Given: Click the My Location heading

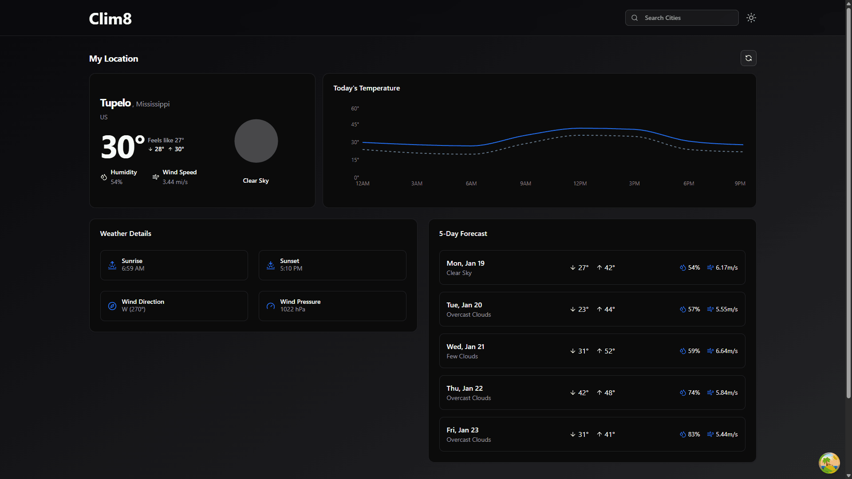Looking at the screenshot, I should point(113,58).
